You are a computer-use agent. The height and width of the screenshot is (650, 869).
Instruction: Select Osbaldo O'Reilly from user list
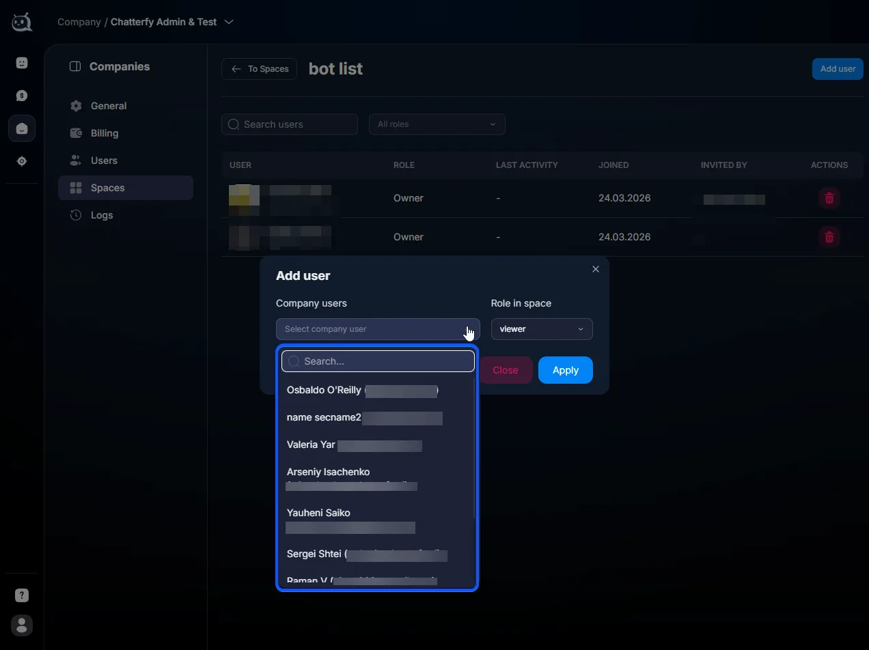pos(377,391)
